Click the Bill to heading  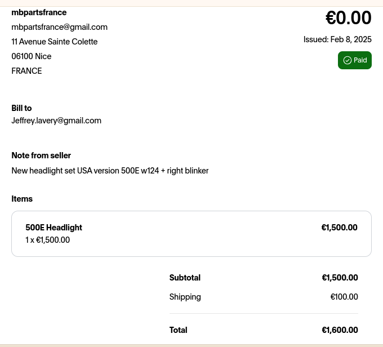21,108
